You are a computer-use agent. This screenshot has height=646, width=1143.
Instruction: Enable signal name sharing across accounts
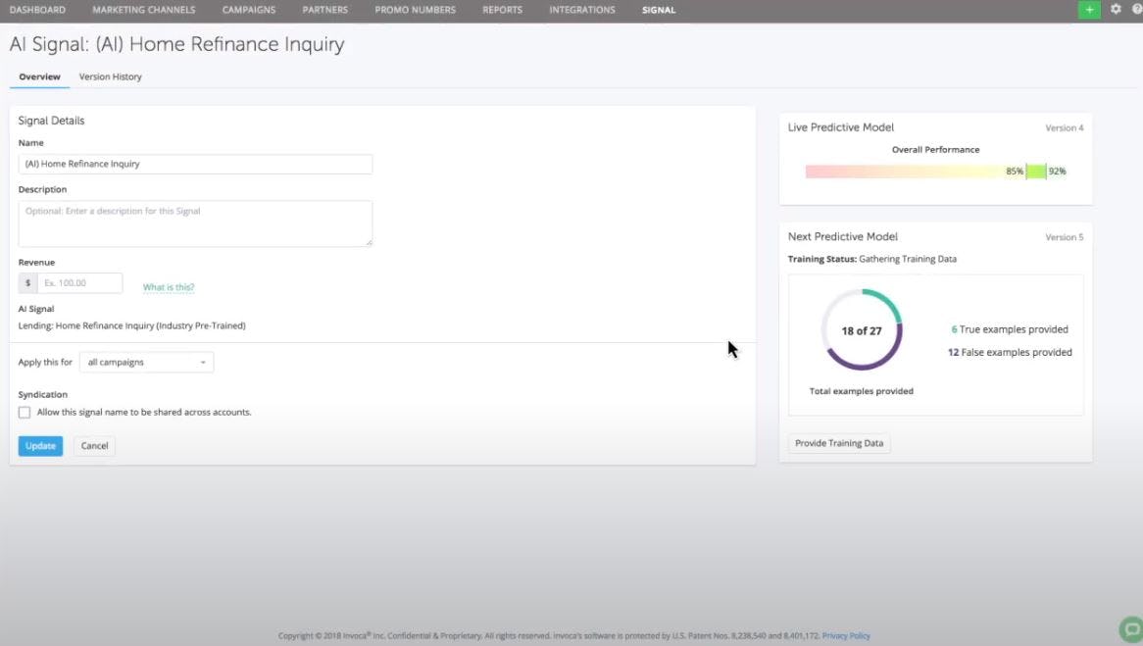click(25, 412)
